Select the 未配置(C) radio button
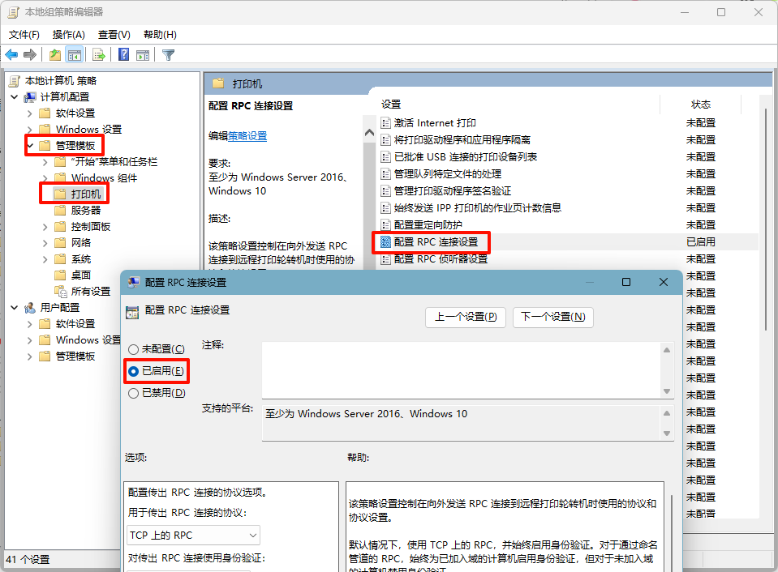Screen dimensions: 778x572 133,349
